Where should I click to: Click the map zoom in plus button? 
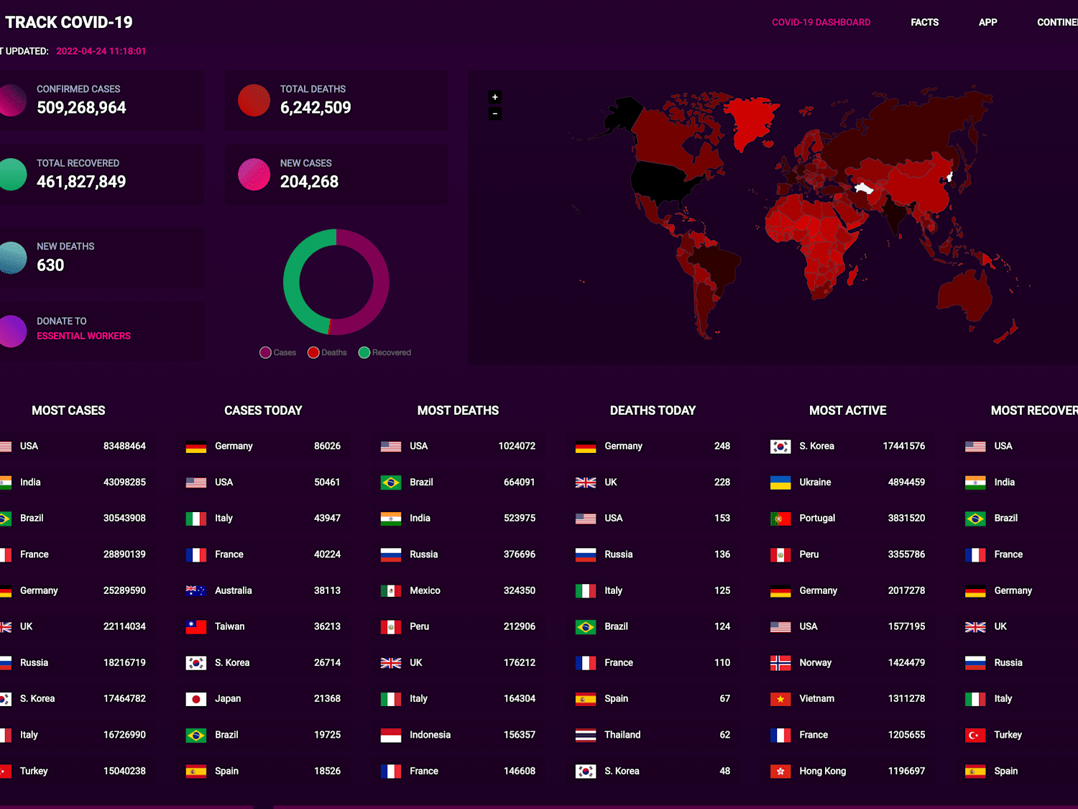[x=494, y=97]
